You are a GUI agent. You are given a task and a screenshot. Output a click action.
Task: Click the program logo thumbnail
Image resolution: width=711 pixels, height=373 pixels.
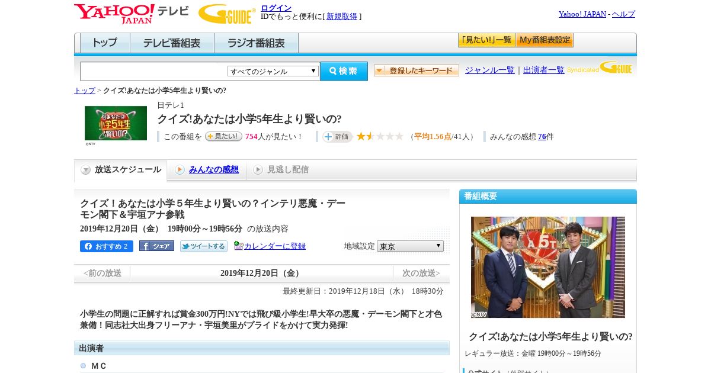coord(116,123)
